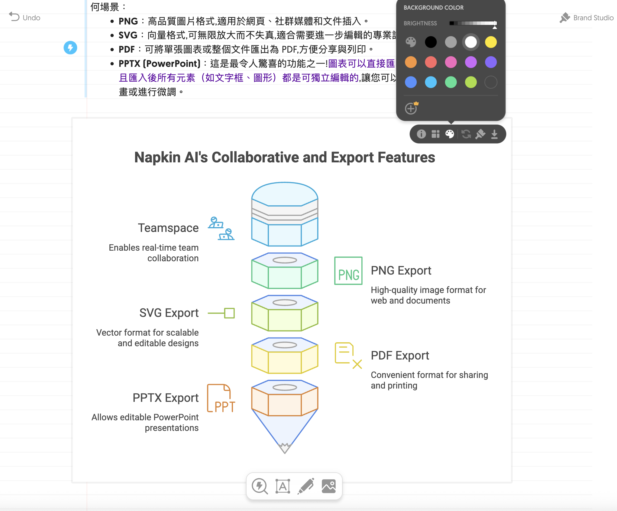Pick the black background color swatch
Screen dimensions: 617x511
coord(431,42)
